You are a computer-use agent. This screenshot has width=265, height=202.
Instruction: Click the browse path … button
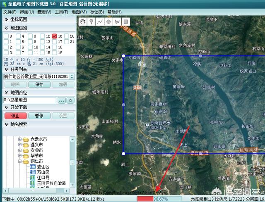(62, 100)
